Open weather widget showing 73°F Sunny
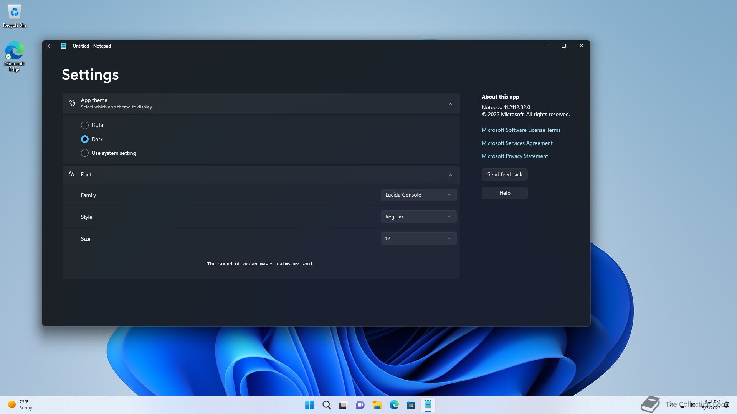 click(20, 405)
